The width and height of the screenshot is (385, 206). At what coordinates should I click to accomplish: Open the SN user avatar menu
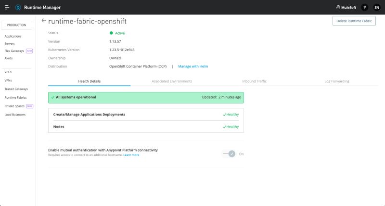[x=377, y=7]
